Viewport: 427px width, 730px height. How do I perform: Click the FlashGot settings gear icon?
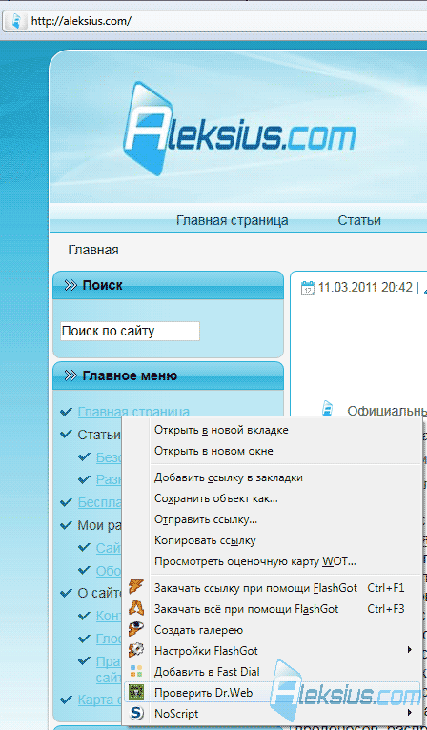(x=136, y=650)
